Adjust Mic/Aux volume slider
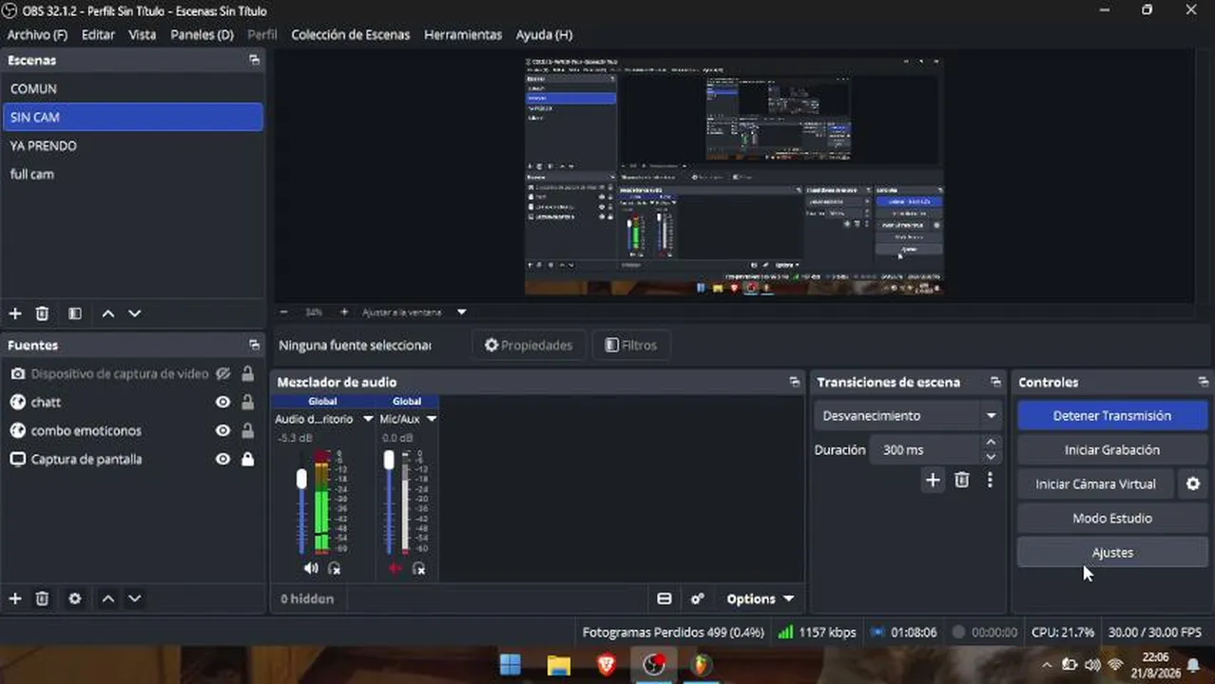 click(389, 460)
